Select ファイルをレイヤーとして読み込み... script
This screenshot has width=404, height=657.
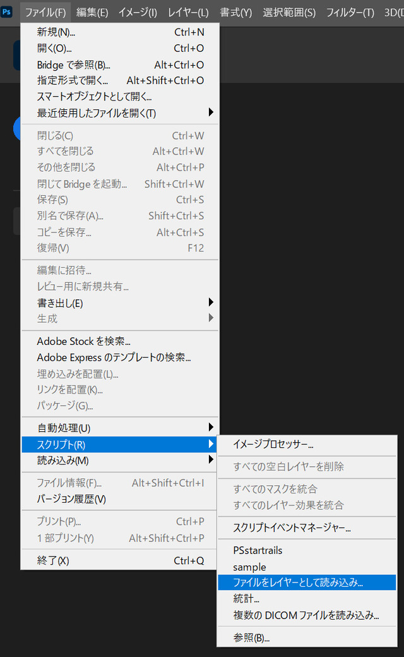[x=307, y=582]
